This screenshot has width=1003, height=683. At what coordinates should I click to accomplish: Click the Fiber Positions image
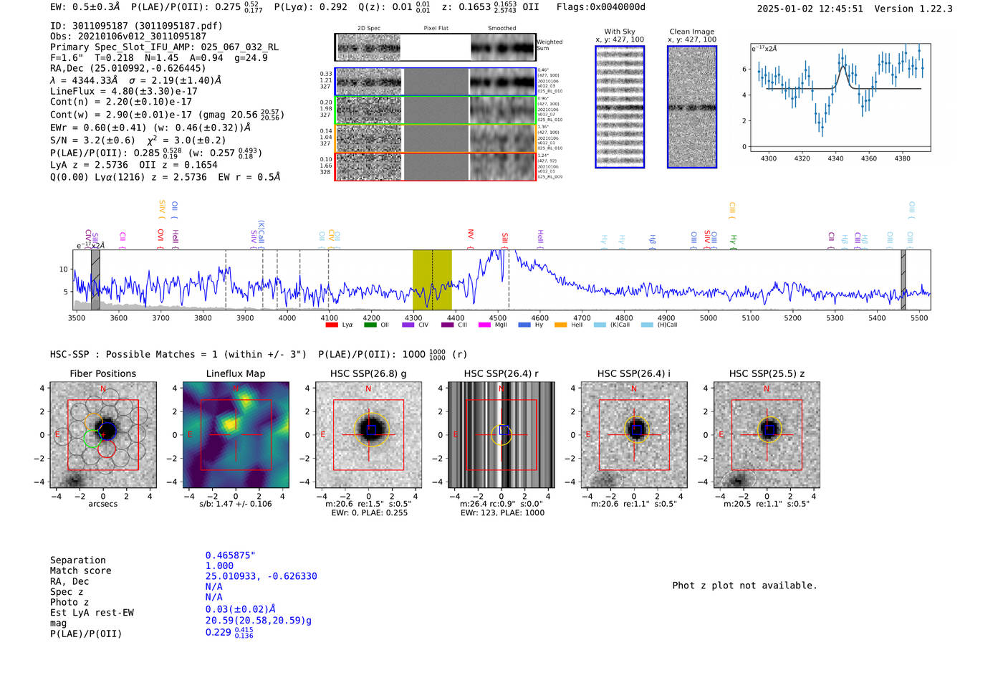click(103, 435)
